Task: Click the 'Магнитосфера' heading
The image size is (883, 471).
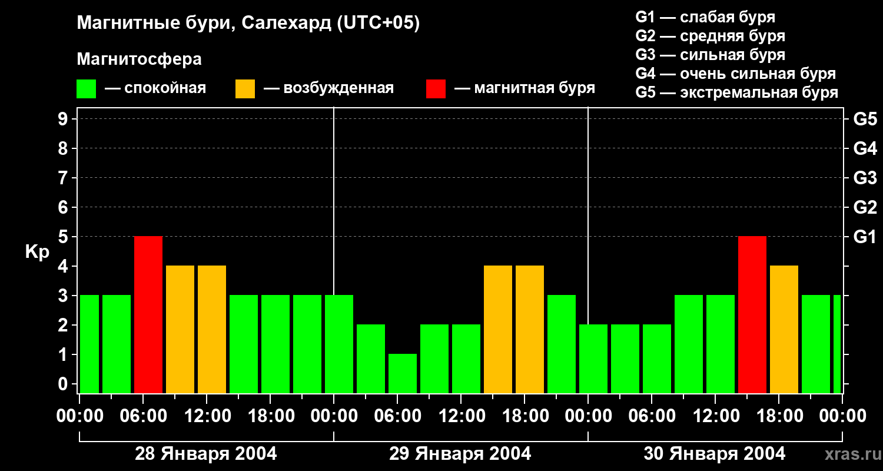Action: (x=139, y=59)
